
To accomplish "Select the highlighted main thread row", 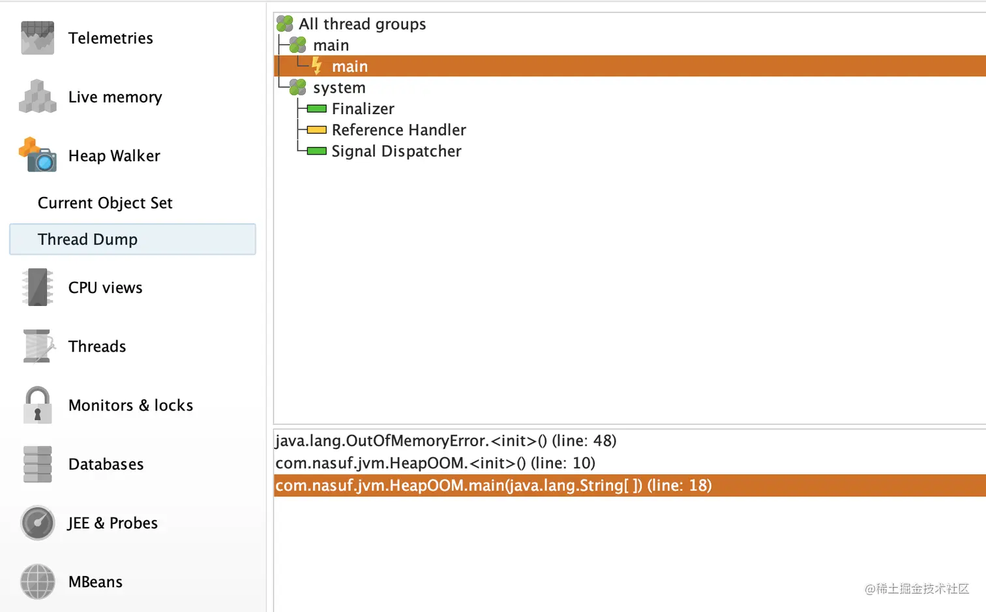I will point(629,66).
